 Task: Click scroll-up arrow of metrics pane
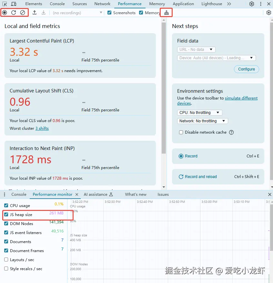(x=164, y=20)
